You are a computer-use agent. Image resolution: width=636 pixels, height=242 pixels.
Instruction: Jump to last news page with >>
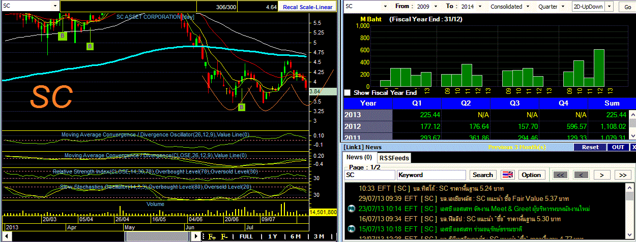click(623, 175)
